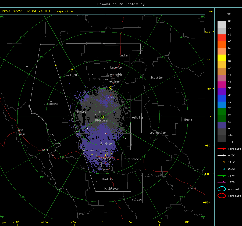Select the purple swatch above 36 dBZ
The width and height of the screenshot is (242, 226).
point(222,91)
